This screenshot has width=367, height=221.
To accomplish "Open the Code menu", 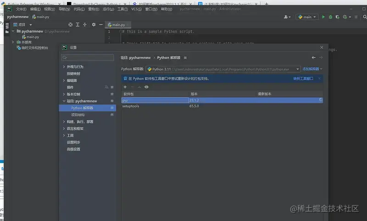I will tap(79, 9).
